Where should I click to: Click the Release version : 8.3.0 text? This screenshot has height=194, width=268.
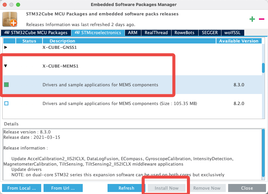[x=27, y=132]
